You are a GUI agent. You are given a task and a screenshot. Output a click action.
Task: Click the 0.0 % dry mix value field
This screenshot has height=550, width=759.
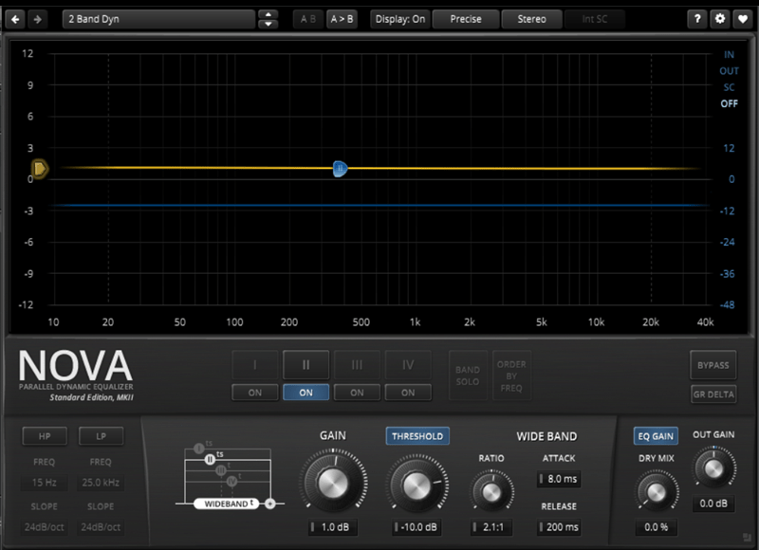click(x=656, y=527)
